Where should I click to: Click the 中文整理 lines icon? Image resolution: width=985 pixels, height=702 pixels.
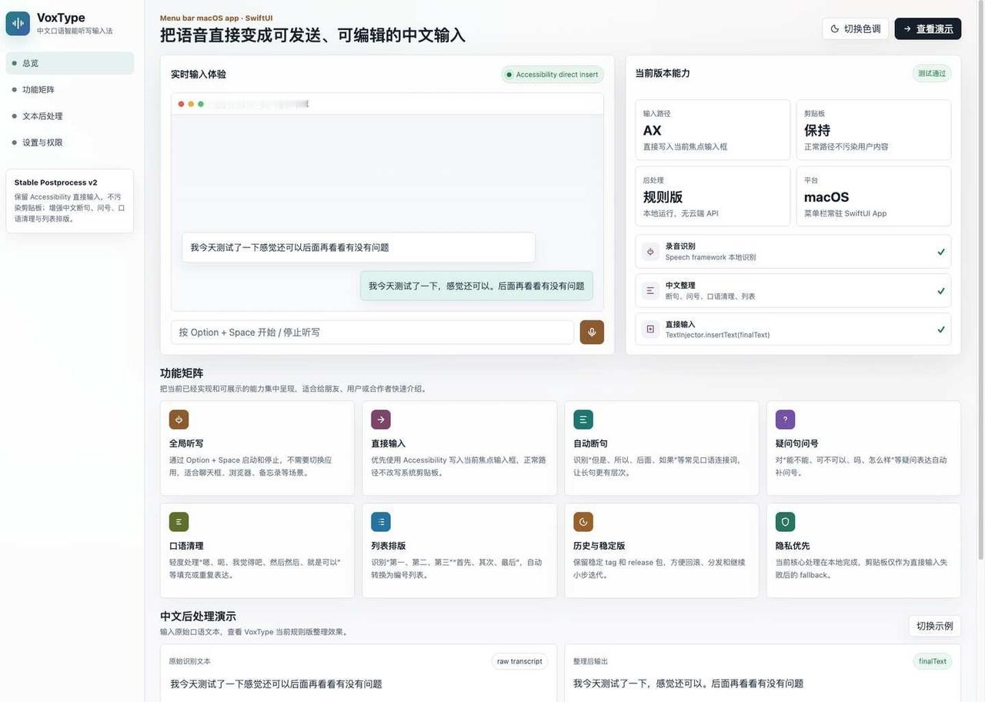pyautogui.click(x=650, y=291)
